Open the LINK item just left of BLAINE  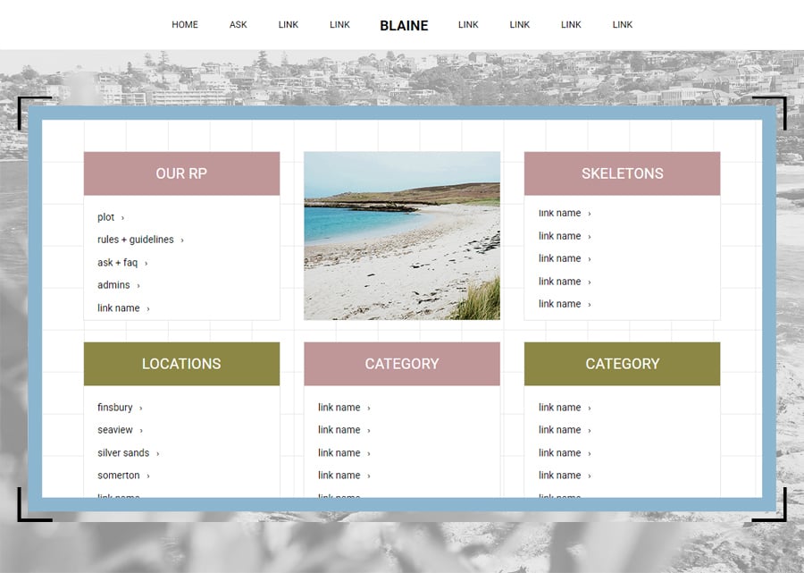pos(339,25)
